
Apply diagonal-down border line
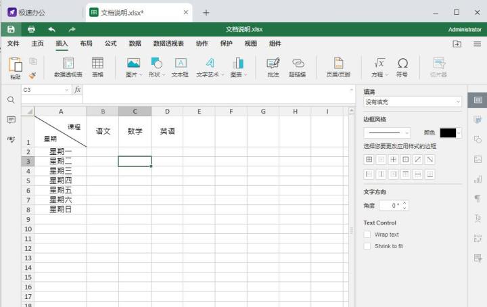coord(430,160)
